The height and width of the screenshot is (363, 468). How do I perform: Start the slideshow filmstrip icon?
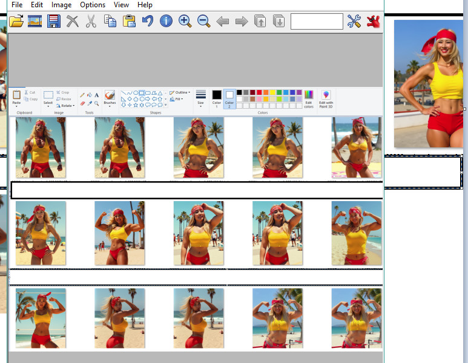pyautogui.click(x=35, y=21)
